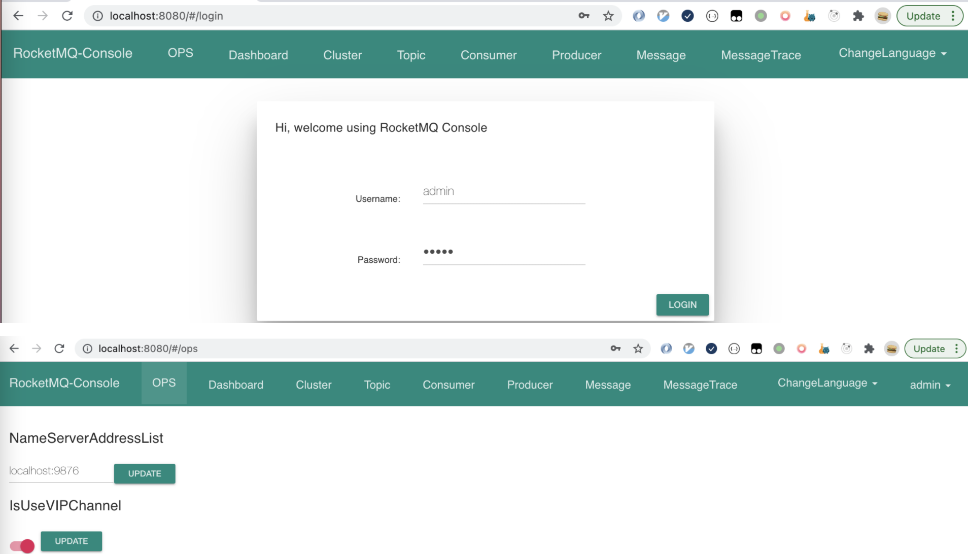Viewport: 968px width, 554px height.
Task: Click the LOGIN button
Action: (682, 305)
